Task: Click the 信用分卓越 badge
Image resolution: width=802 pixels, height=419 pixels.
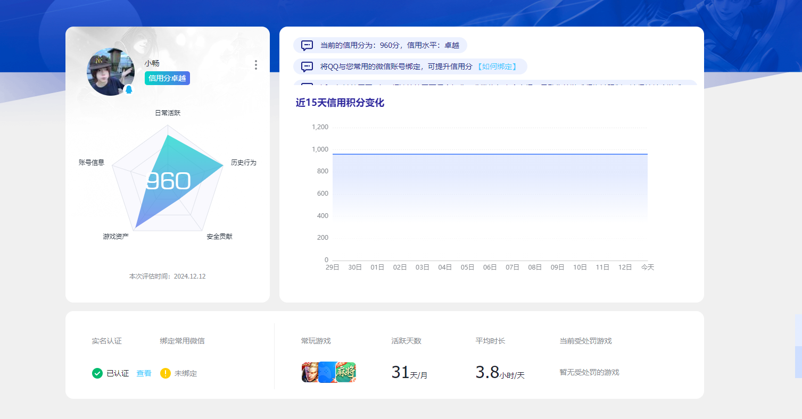Action: (167, 78)
